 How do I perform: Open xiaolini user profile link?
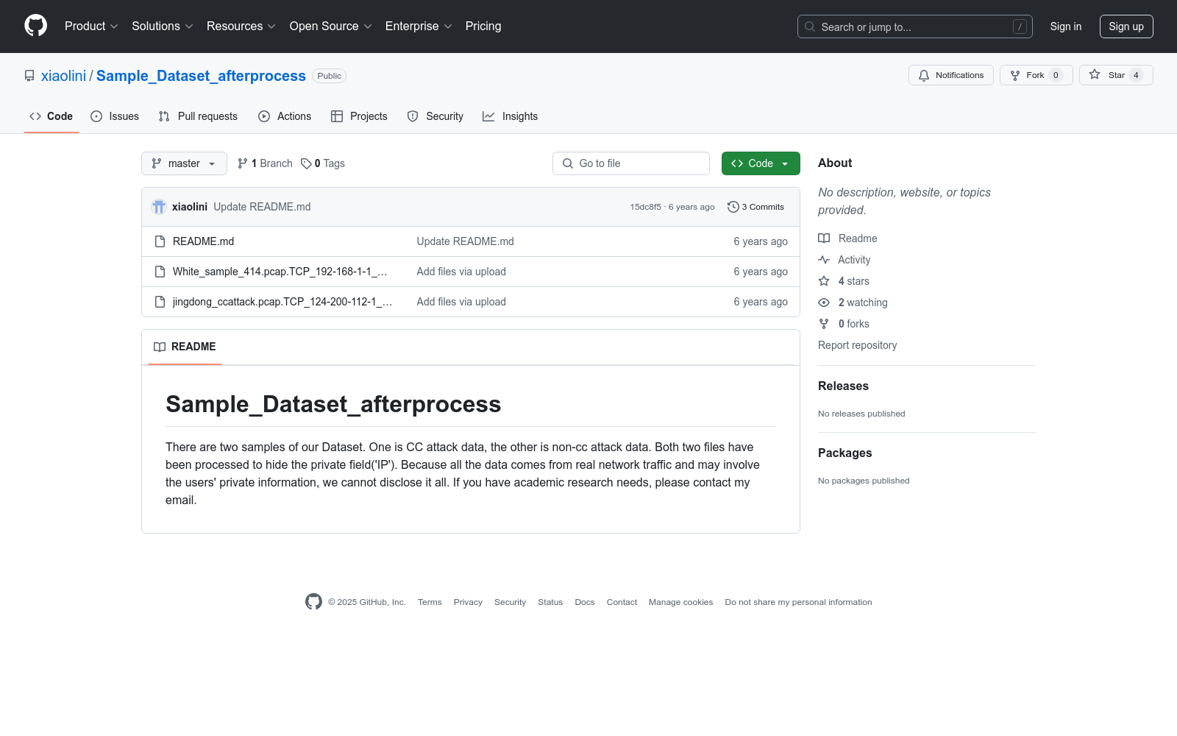pos(63,76)
